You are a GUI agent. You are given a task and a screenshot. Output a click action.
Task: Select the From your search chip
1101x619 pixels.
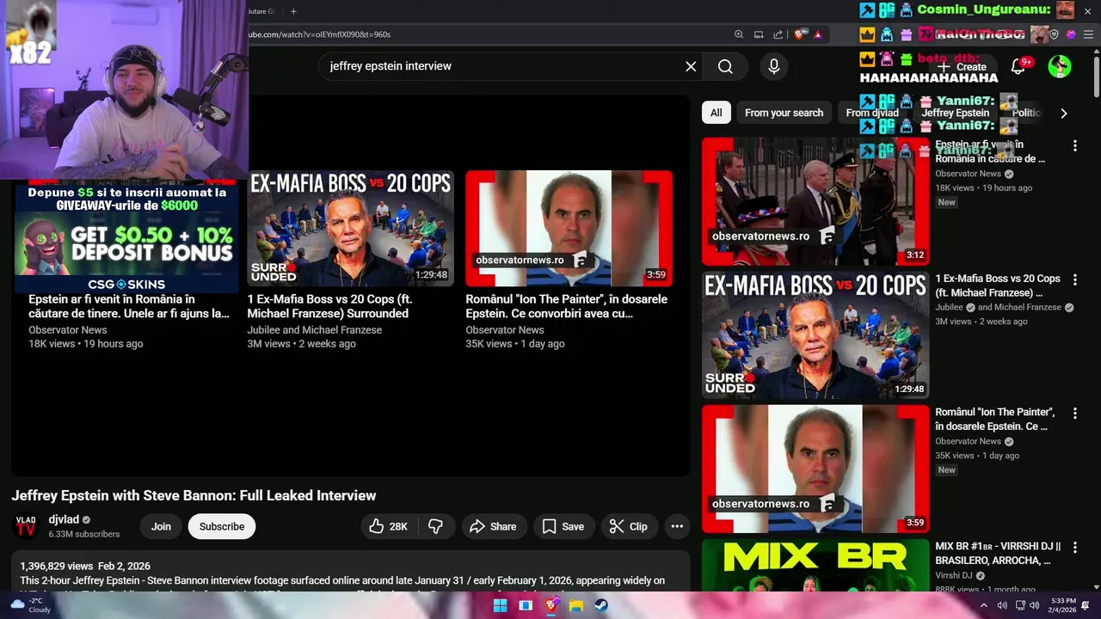pyautogui.click(x=784, y=113)
